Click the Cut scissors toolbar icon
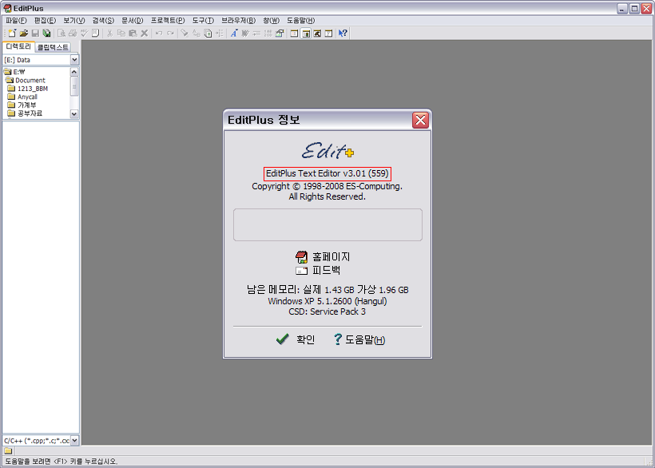 click(x=109, y=34)
